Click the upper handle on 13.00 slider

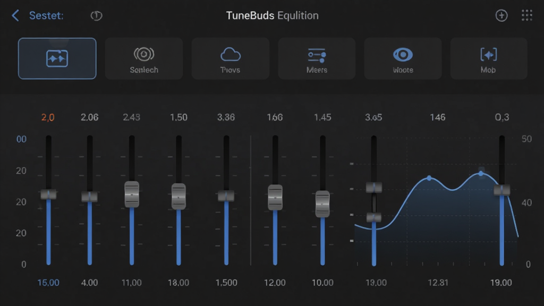click(x=374, y=188)
